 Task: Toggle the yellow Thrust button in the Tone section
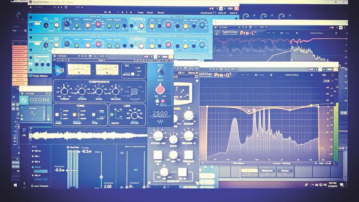pos(74,114)
